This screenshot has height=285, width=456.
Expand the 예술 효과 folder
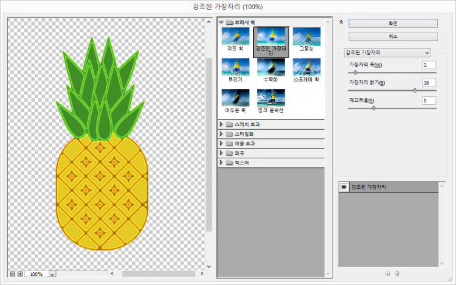click(222, 144)
